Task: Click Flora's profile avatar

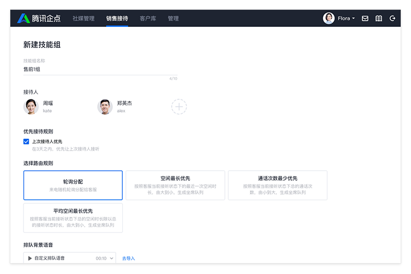Action: (328, 18)
